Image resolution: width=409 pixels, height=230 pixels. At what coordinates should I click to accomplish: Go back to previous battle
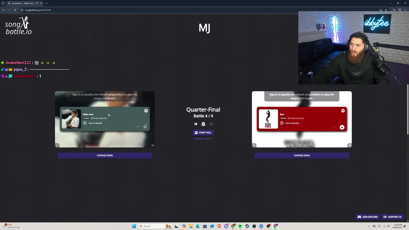(196, 124)
